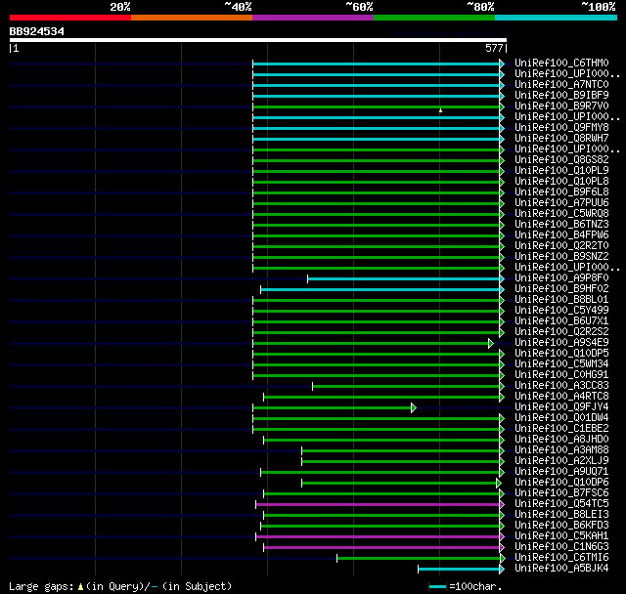Viewport: 626px width, 594px height.
Task: Select the UniRef100_B8LEI3 label
Action: tap(561, 515)
